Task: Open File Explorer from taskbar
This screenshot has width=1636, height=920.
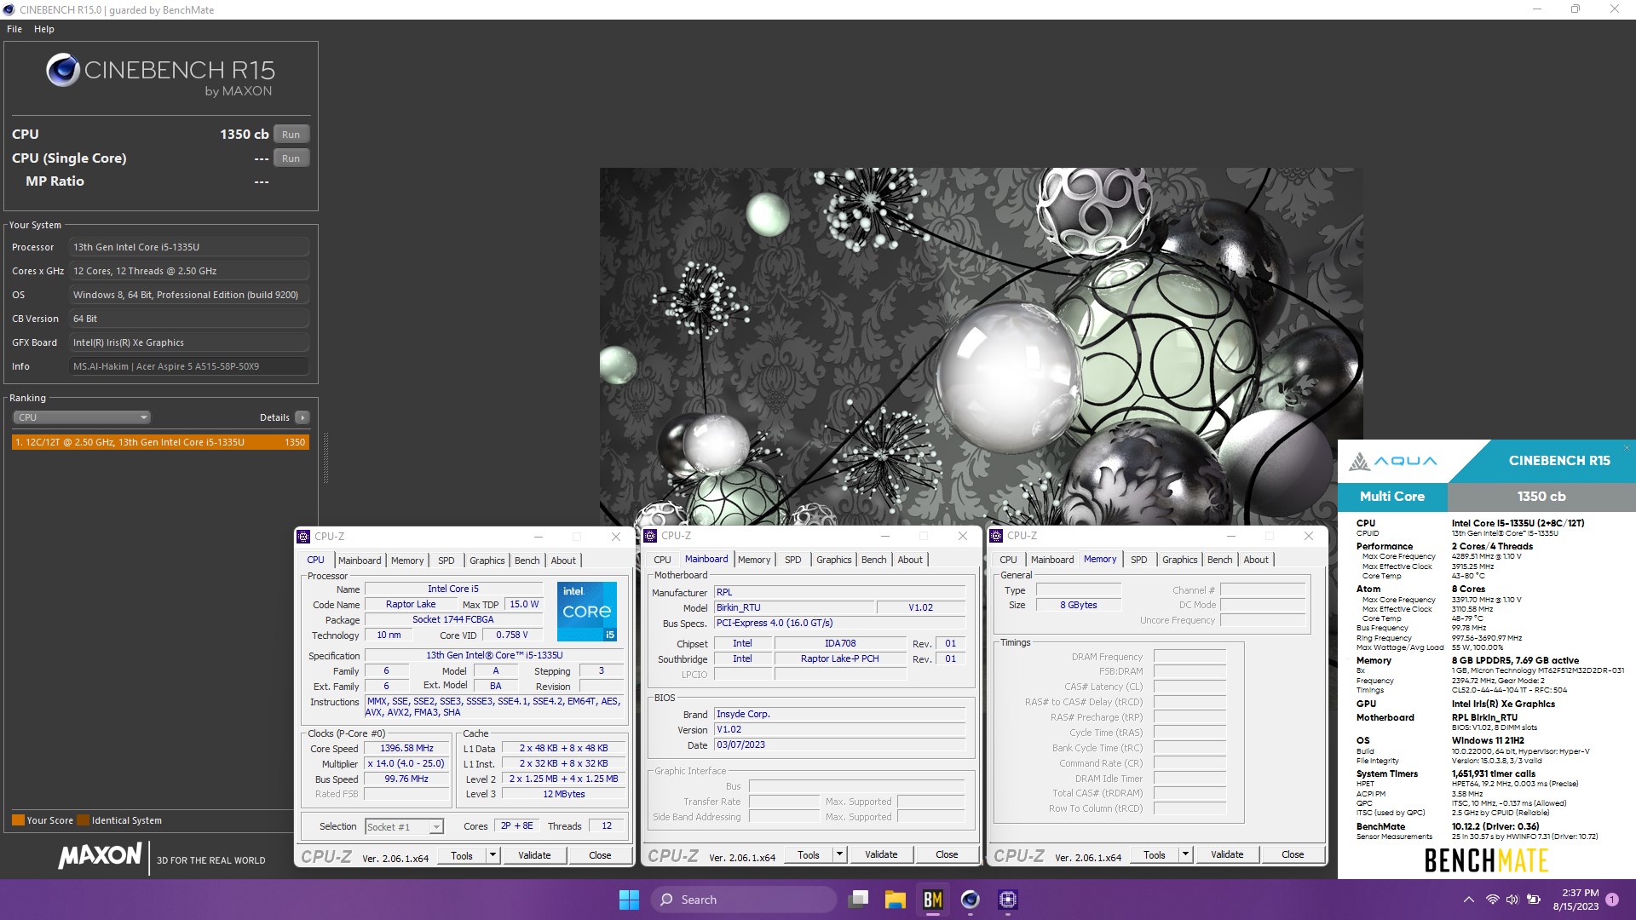Action: tap(895, 900)
